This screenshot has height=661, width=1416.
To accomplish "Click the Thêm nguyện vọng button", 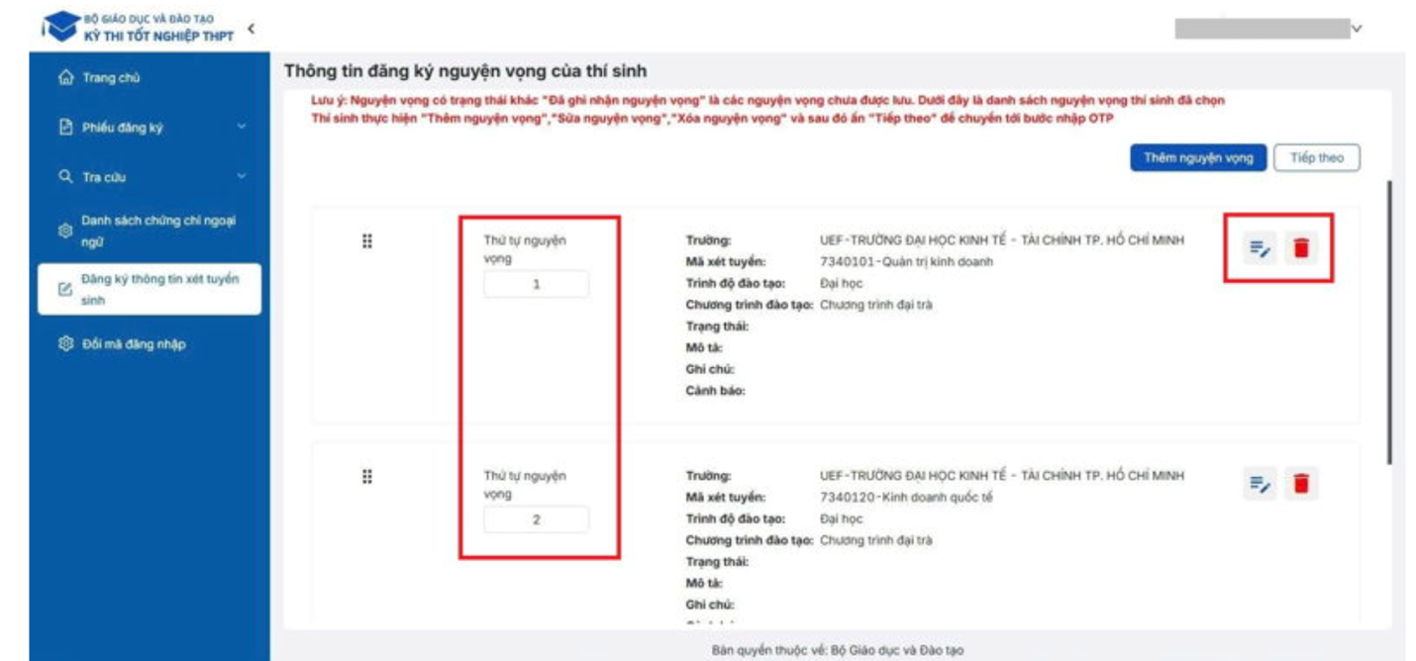I will (x=1198, y=158).
